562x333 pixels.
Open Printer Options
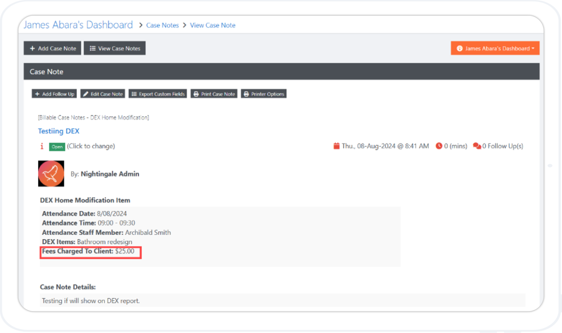(x=263, y=94)
